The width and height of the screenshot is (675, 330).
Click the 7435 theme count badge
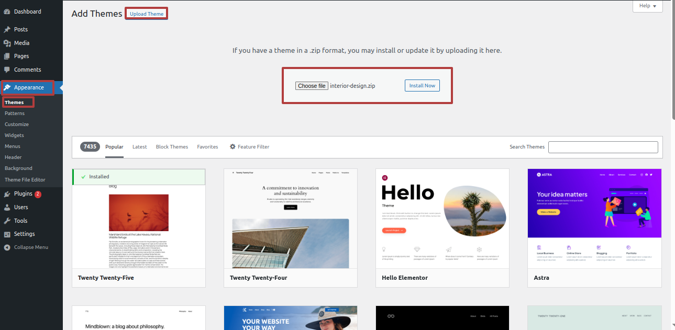point(90,147)
